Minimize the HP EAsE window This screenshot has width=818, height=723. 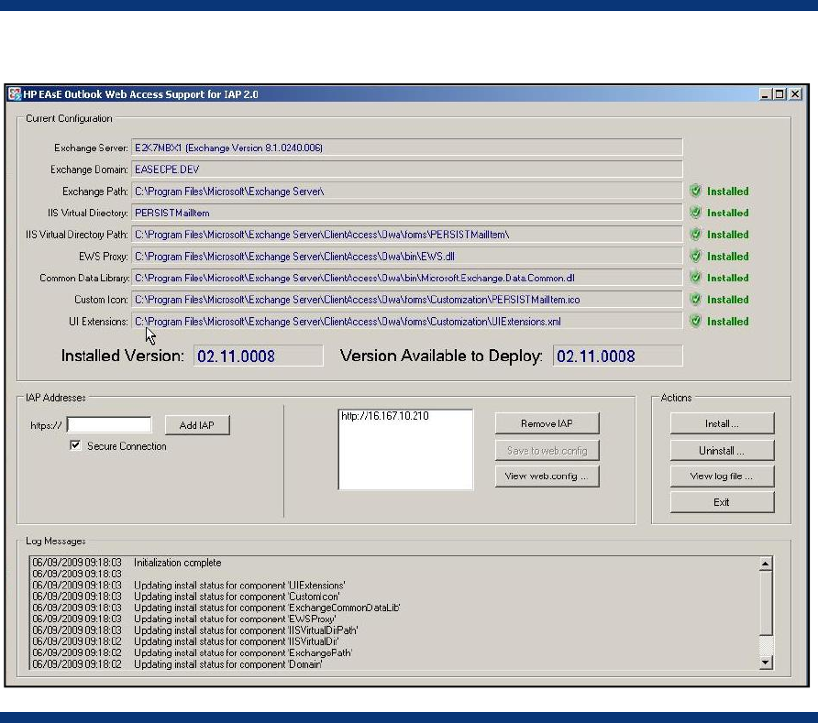tap(765, 93)
